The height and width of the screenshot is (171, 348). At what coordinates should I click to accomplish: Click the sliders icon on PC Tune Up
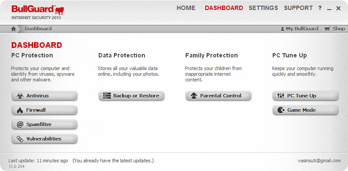coord(281,96)
